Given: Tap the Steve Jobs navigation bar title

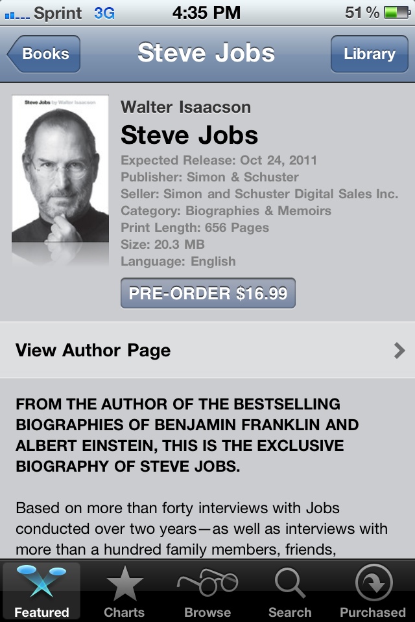Looking at the screenshot, I should pyautogui.click(x=206, y=54).
